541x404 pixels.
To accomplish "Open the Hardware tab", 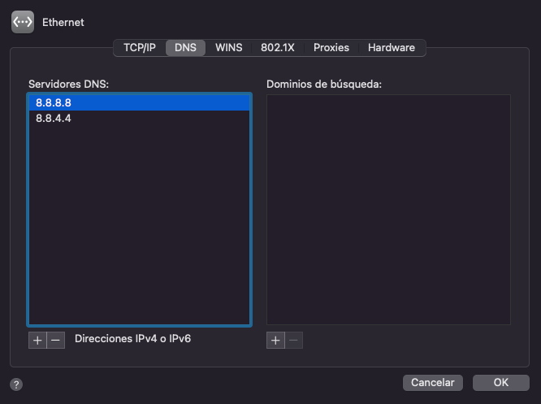I will pos(391,48).
